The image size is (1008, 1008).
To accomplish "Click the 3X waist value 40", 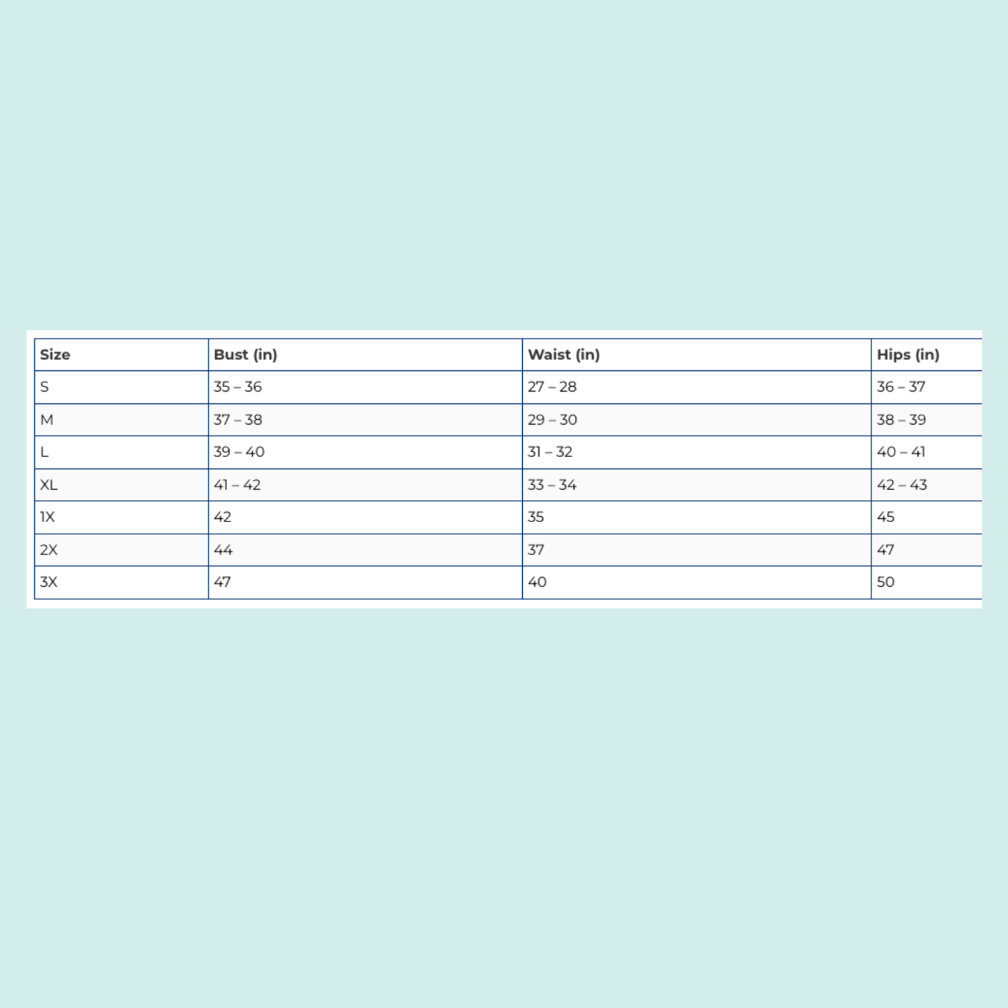I will pyautogui.click(x=537, y=582).
